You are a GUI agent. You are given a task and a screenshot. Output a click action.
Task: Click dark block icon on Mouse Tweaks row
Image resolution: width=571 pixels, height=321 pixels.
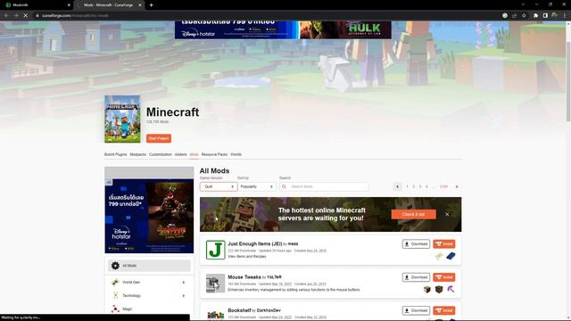(x=439, y=289)
